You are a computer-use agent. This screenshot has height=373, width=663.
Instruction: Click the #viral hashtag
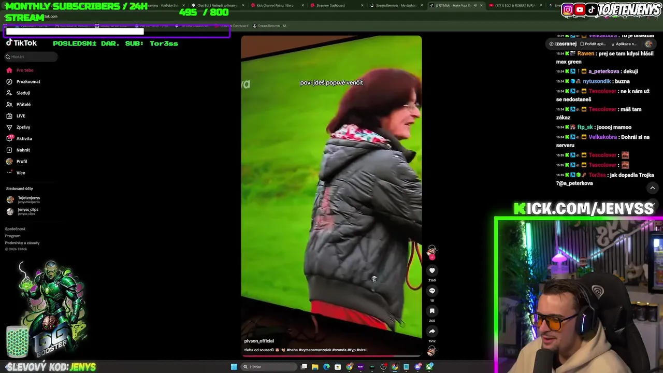coord(361,350)
